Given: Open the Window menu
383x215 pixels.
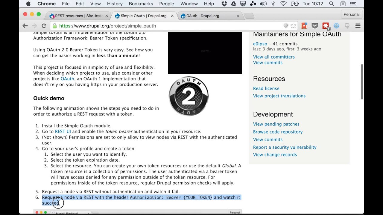Looking at the screenshot, I should click(189, 4).
